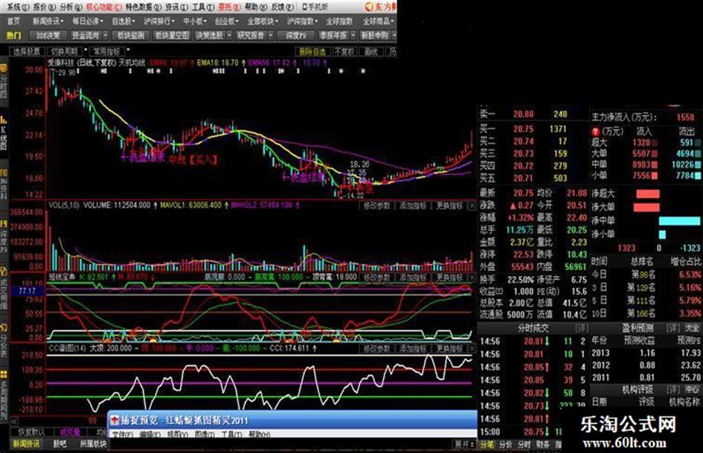The height and width of the screenshot is (453, 703).
Task: Click the 切换周期 button
Action: tap(64, 51)
